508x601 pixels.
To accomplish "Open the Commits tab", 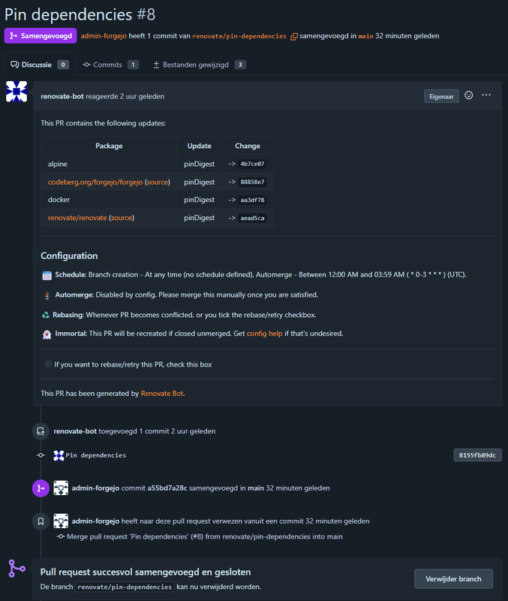I will (110, 65).
